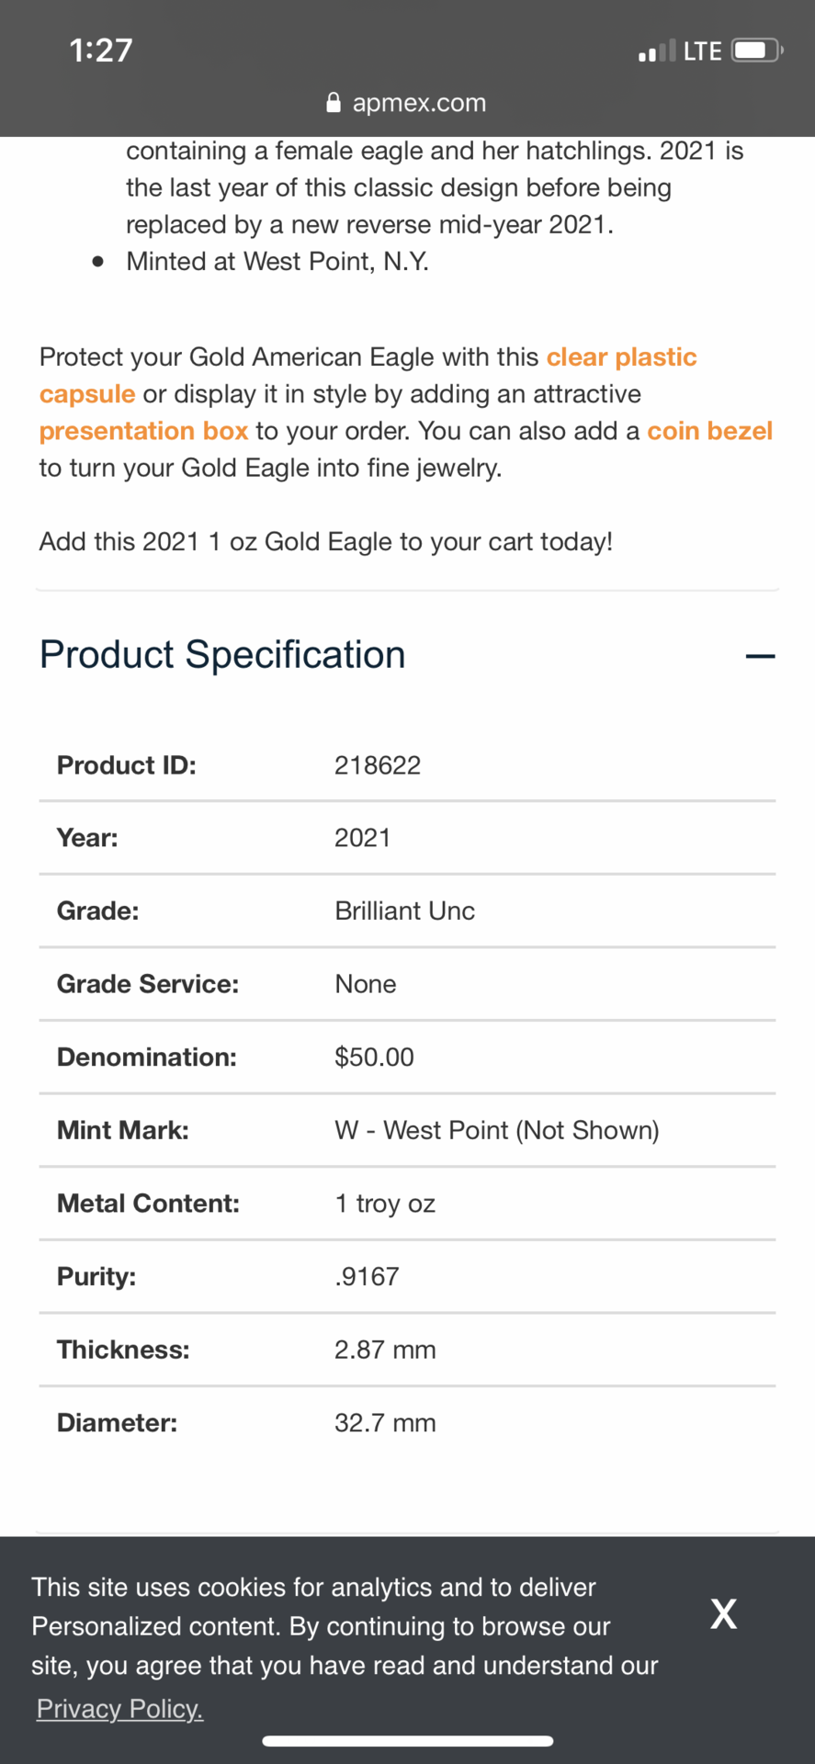Viewport: 815px width, 1764px height.
Task: Collapse Product Specification using the minus icon
Action: tap(760, 656)
